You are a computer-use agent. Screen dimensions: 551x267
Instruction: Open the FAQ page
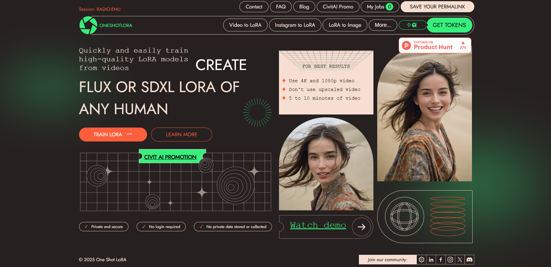(281, 6)
